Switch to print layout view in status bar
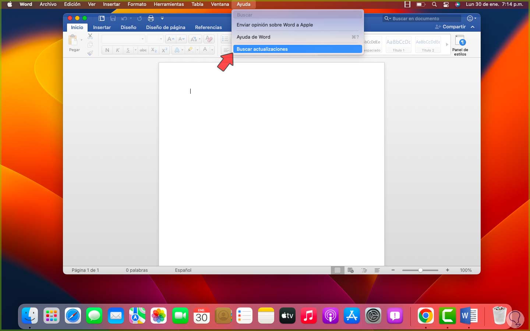This screenshot has height=331, width=530. coord(337,270)
